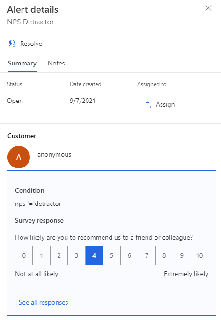Select rating 5 in survey scale

(112, 255)
